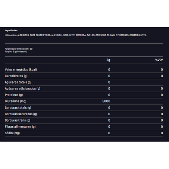The image size is (169, 169).
Task: Click the Porções por embalagem: 60 line
Action: 19,49
